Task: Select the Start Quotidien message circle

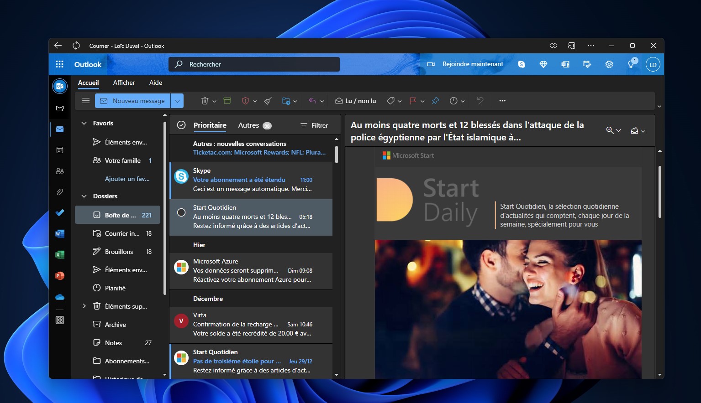Action: pos(181,212)
